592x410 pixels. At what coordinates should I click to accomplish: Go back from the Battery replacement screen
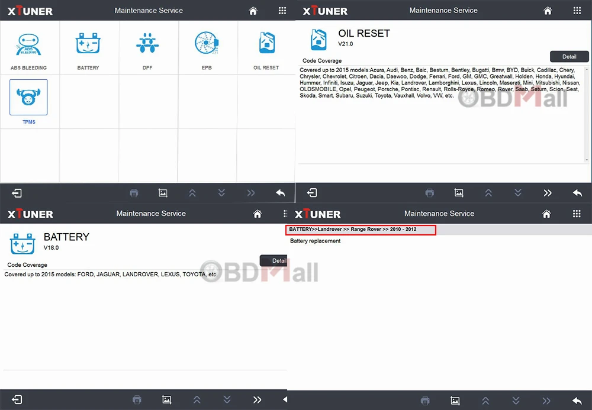coord(577,401)
